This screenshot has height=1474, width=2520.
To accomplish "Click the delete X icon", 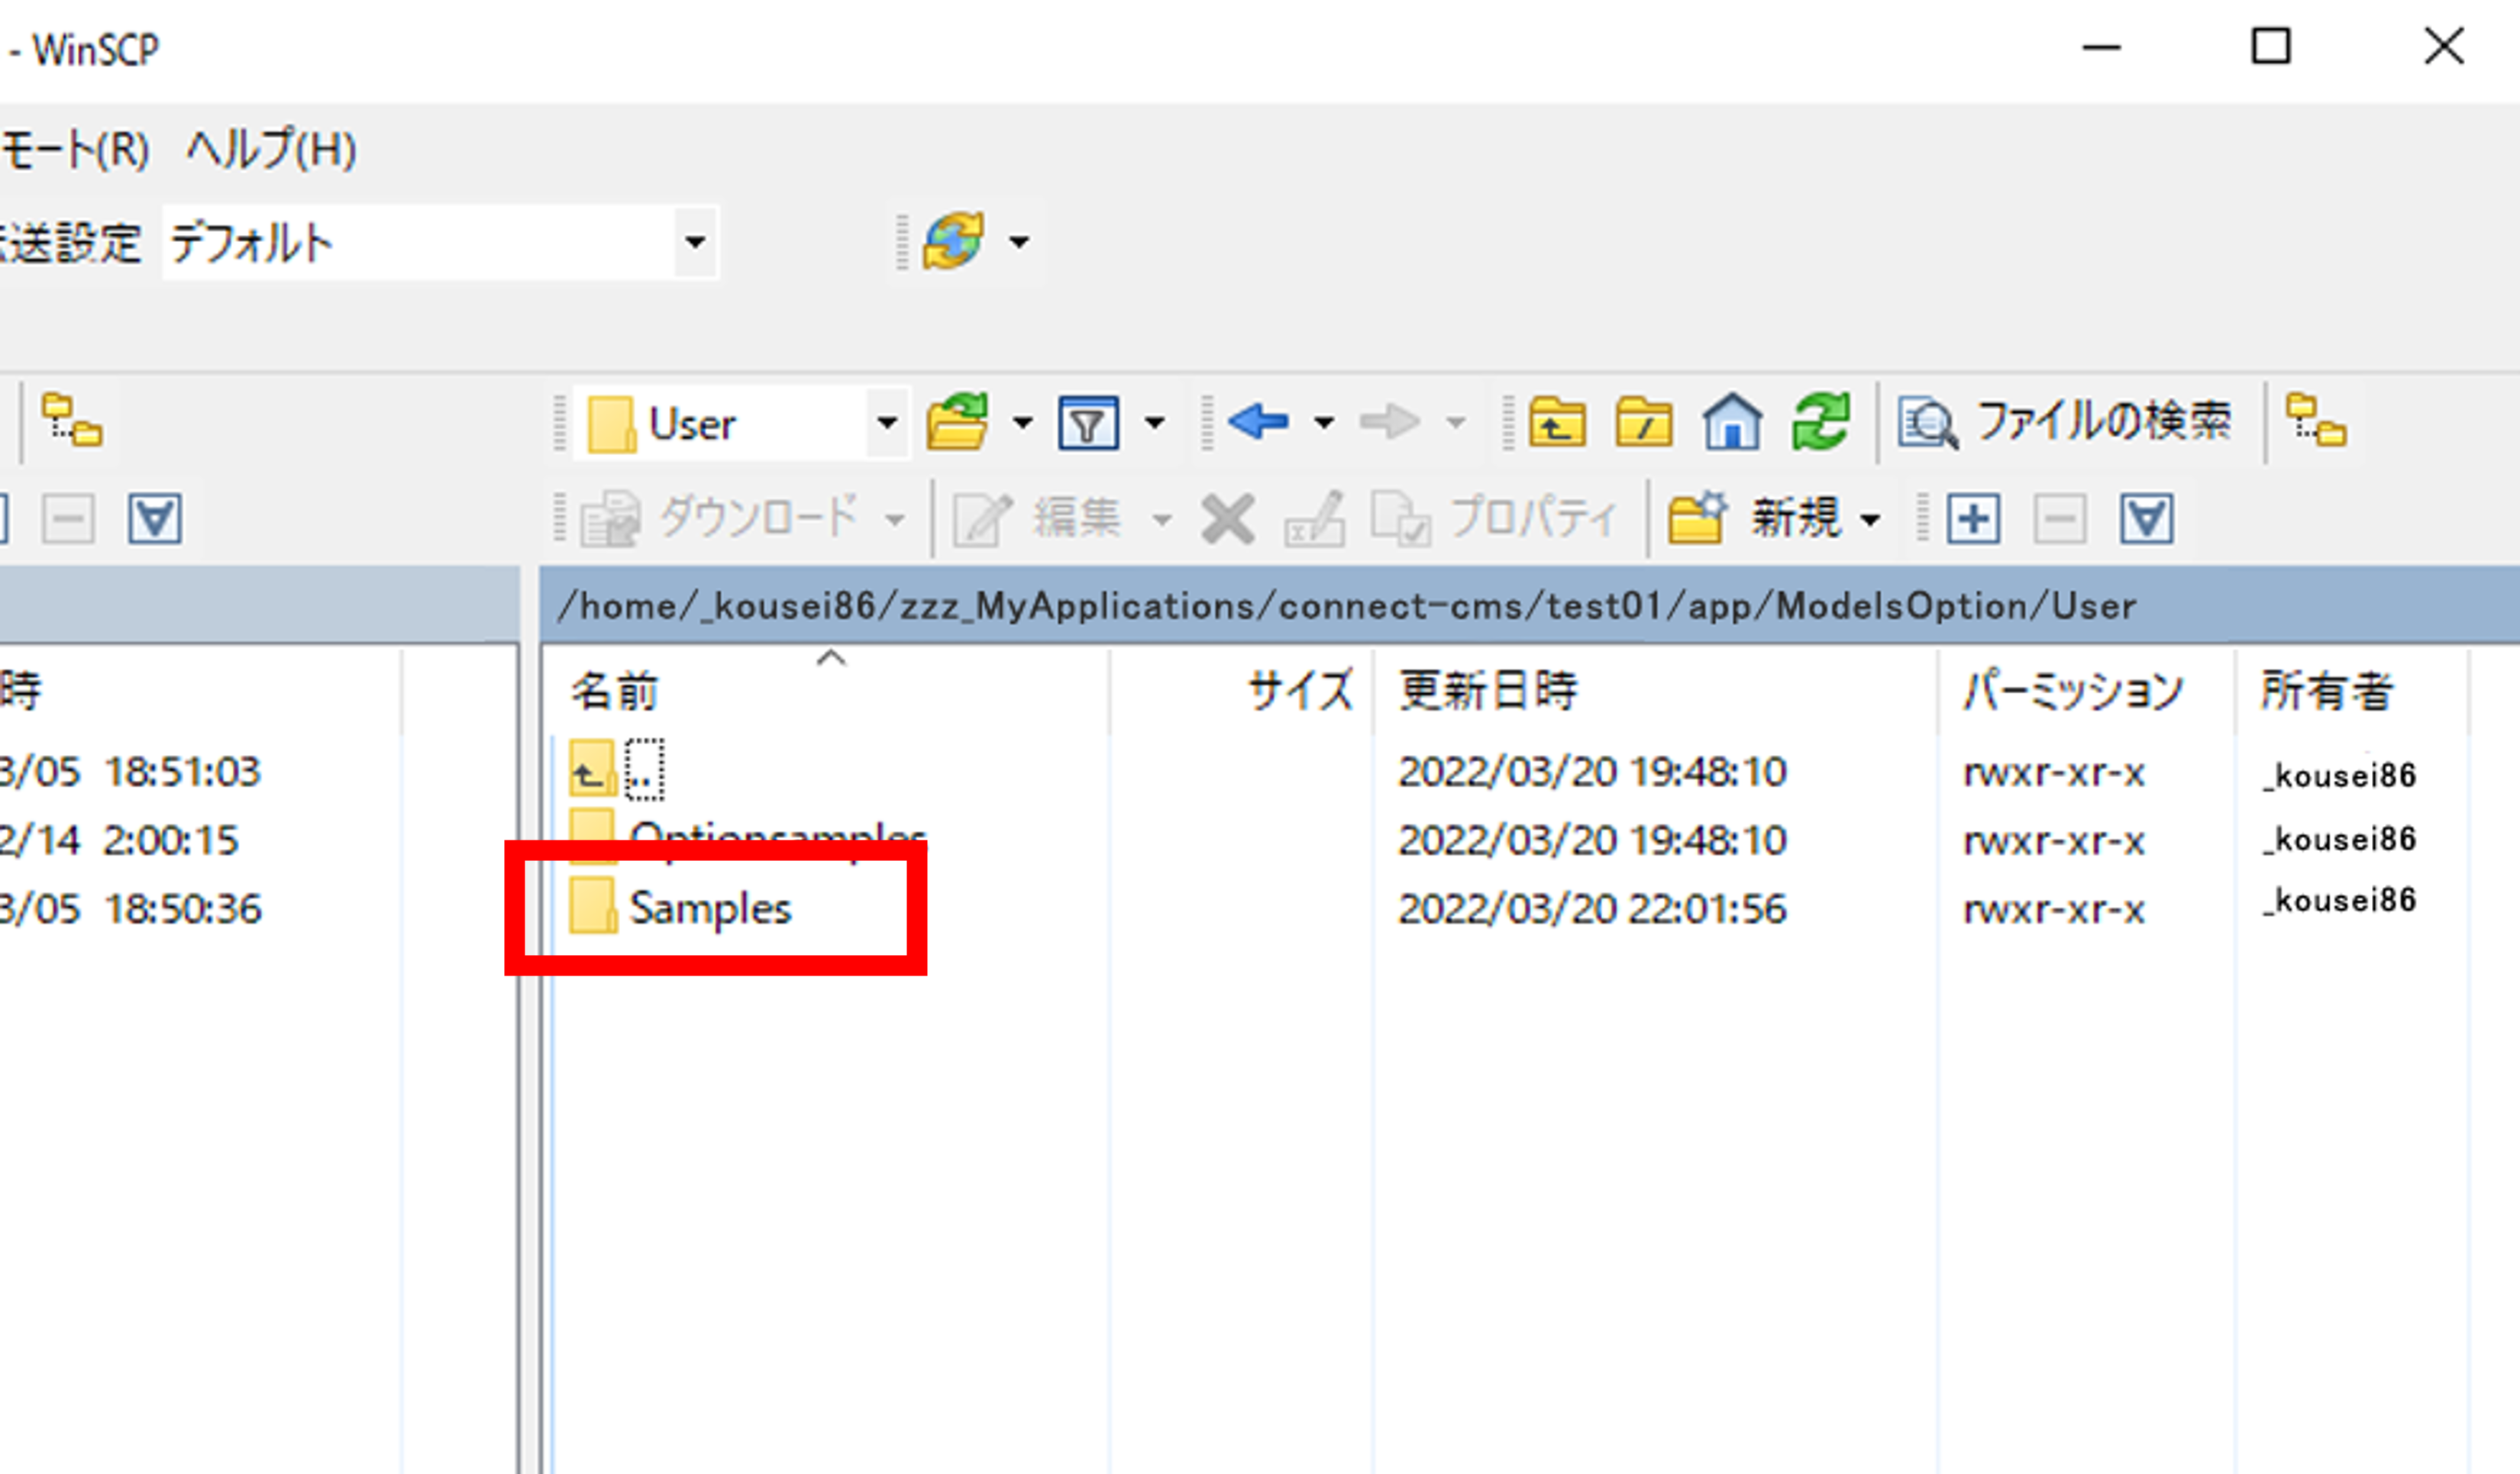I will coord(1228,518).
